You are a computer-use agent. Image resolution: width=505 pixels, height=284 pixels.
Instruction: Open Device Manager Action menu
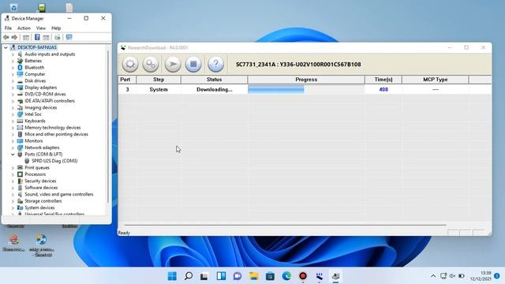[24, 28]
